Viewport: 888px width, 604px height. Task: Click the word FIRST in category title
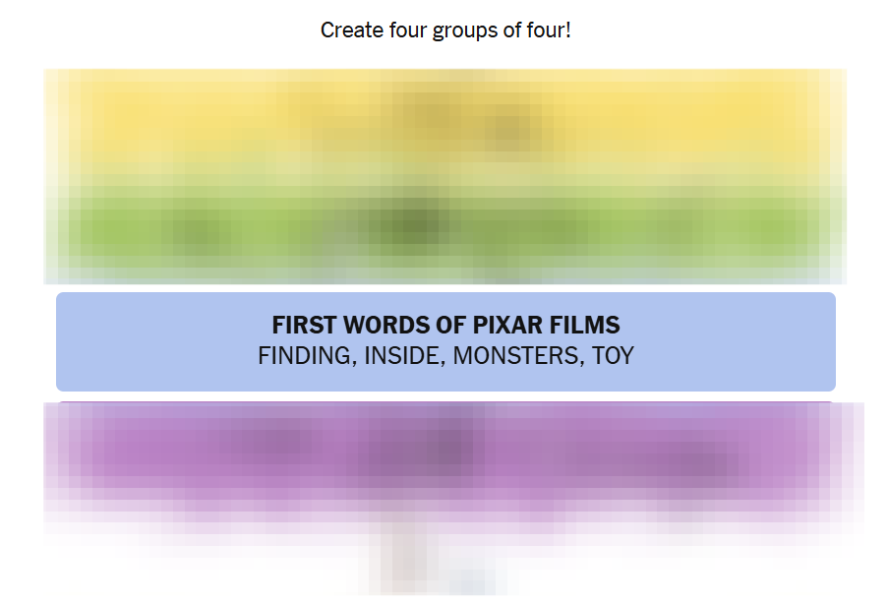tap(305, 326)
